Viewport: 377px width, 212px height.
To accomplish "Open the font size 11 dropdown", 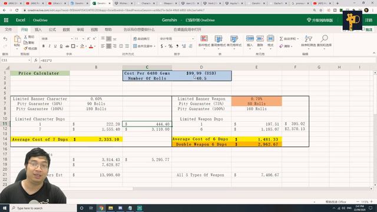I will point(83,39).
